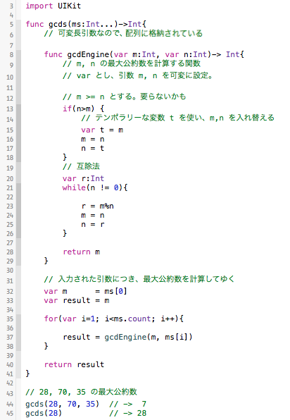
Task: Click the "var result = m" statement
Action: click(x=77, y=300)
